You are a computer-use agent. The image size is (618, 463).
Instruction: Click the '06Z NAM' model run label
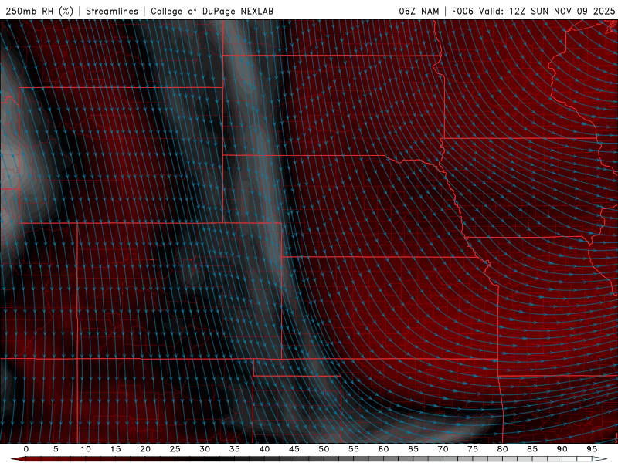click(419, 11)
